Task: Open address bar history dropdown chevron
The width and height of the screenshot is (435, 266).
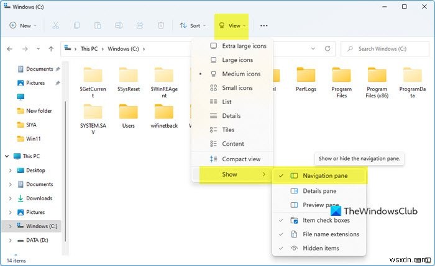Action: coord(313,49)
